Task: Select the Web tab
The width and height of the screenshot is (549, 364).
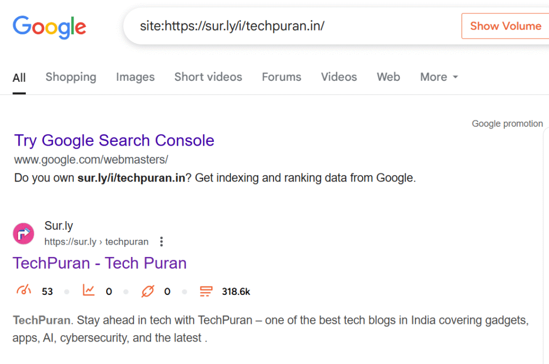Action: (x=388, y=77)
